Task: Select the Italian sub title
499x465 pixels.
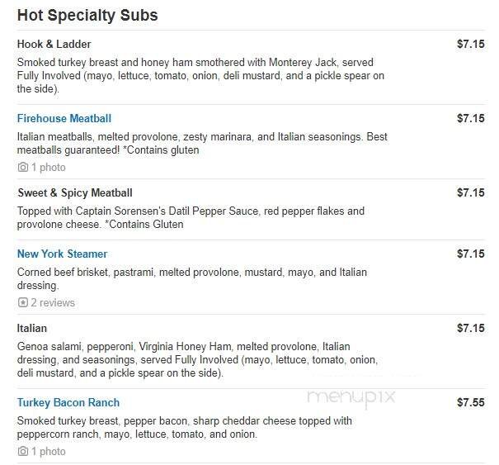Action: click(32, 328)
